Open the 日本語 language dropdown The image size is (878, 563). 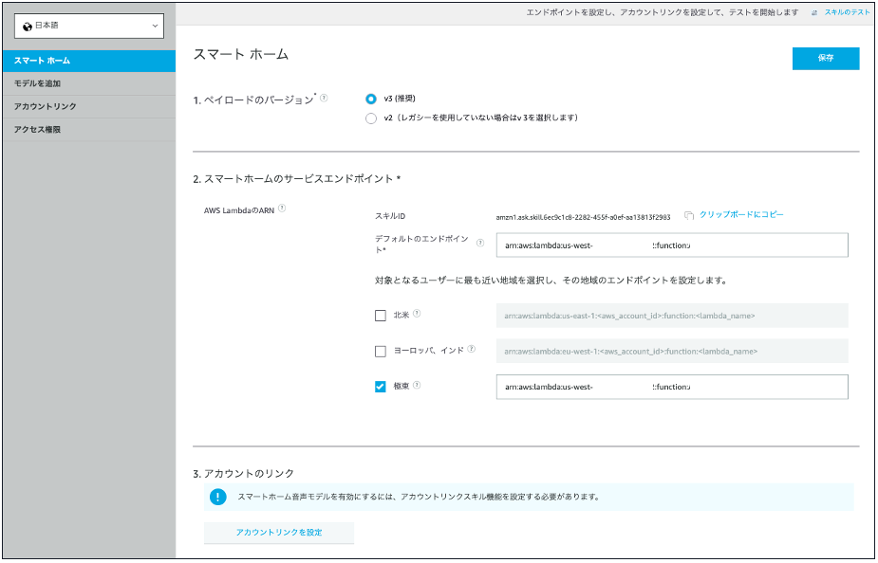click(88, 26)
